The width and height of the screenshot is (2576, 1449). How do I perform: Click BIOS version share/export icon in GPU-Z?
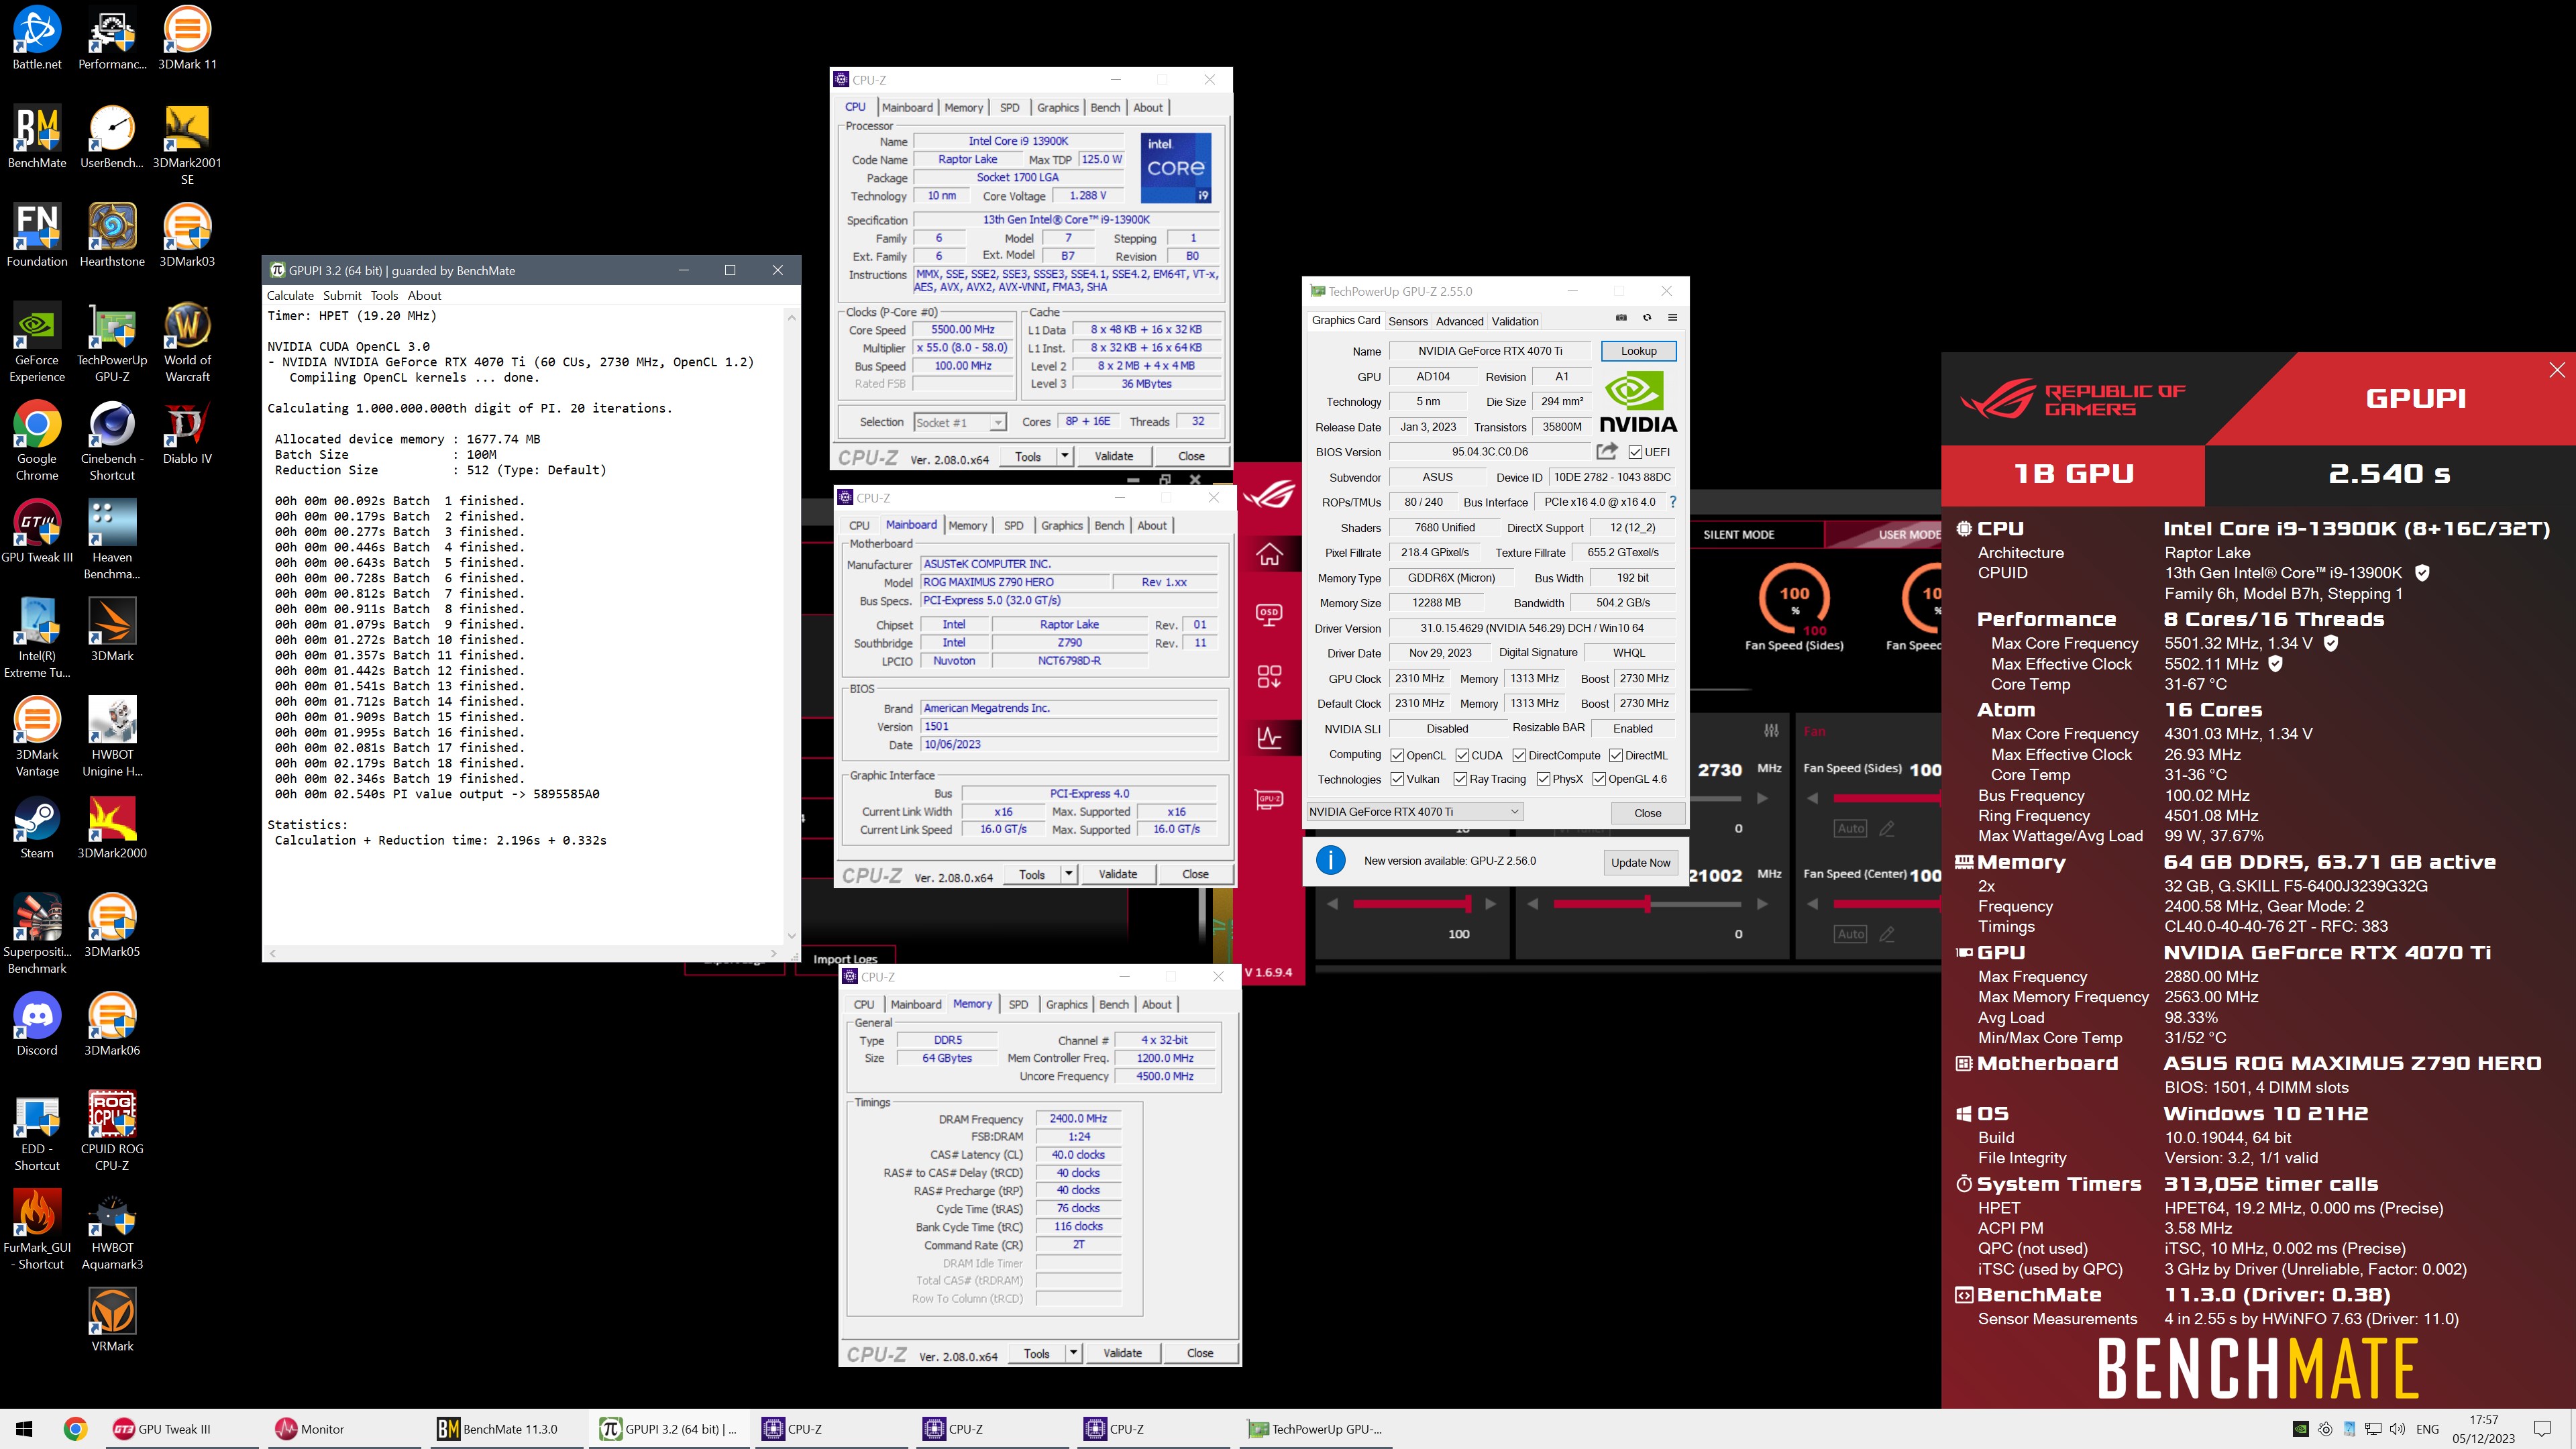1606,451
